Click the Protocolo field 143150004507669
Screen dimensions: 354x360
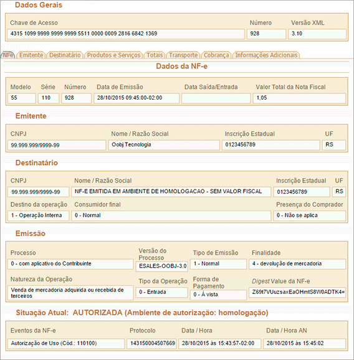coord(151,343)
